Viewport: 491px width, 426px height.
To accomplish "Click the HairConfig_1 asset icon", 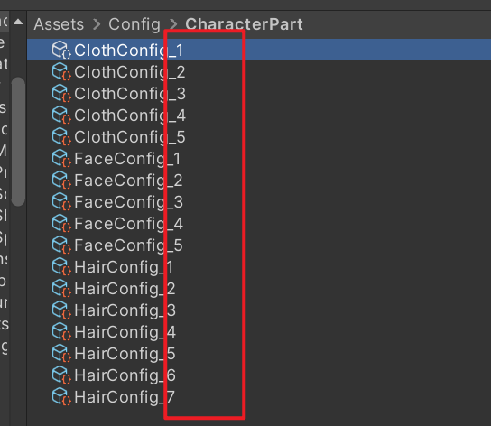I will [x=61, y=267].
